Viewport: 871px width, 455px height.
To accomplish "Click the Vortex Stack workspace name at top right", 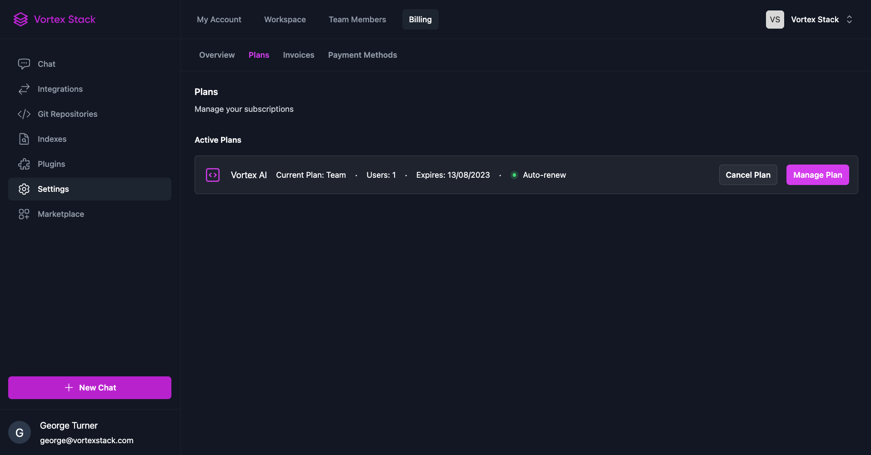I will point(815,20).
